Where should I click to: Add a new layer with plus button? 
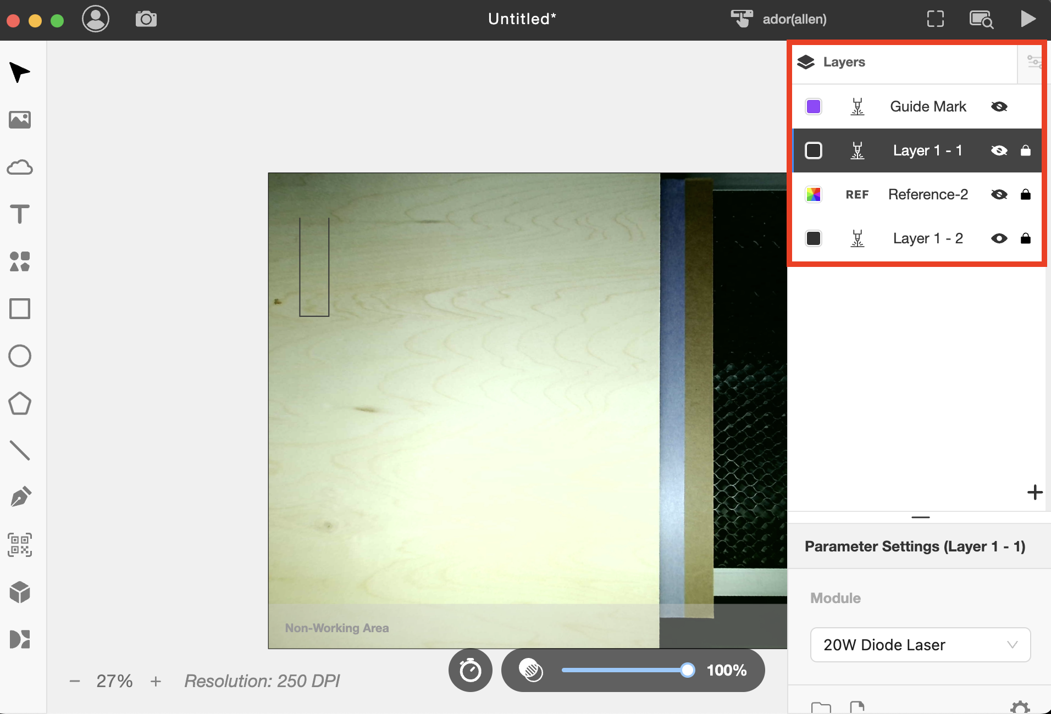(x=1035, y=492)
